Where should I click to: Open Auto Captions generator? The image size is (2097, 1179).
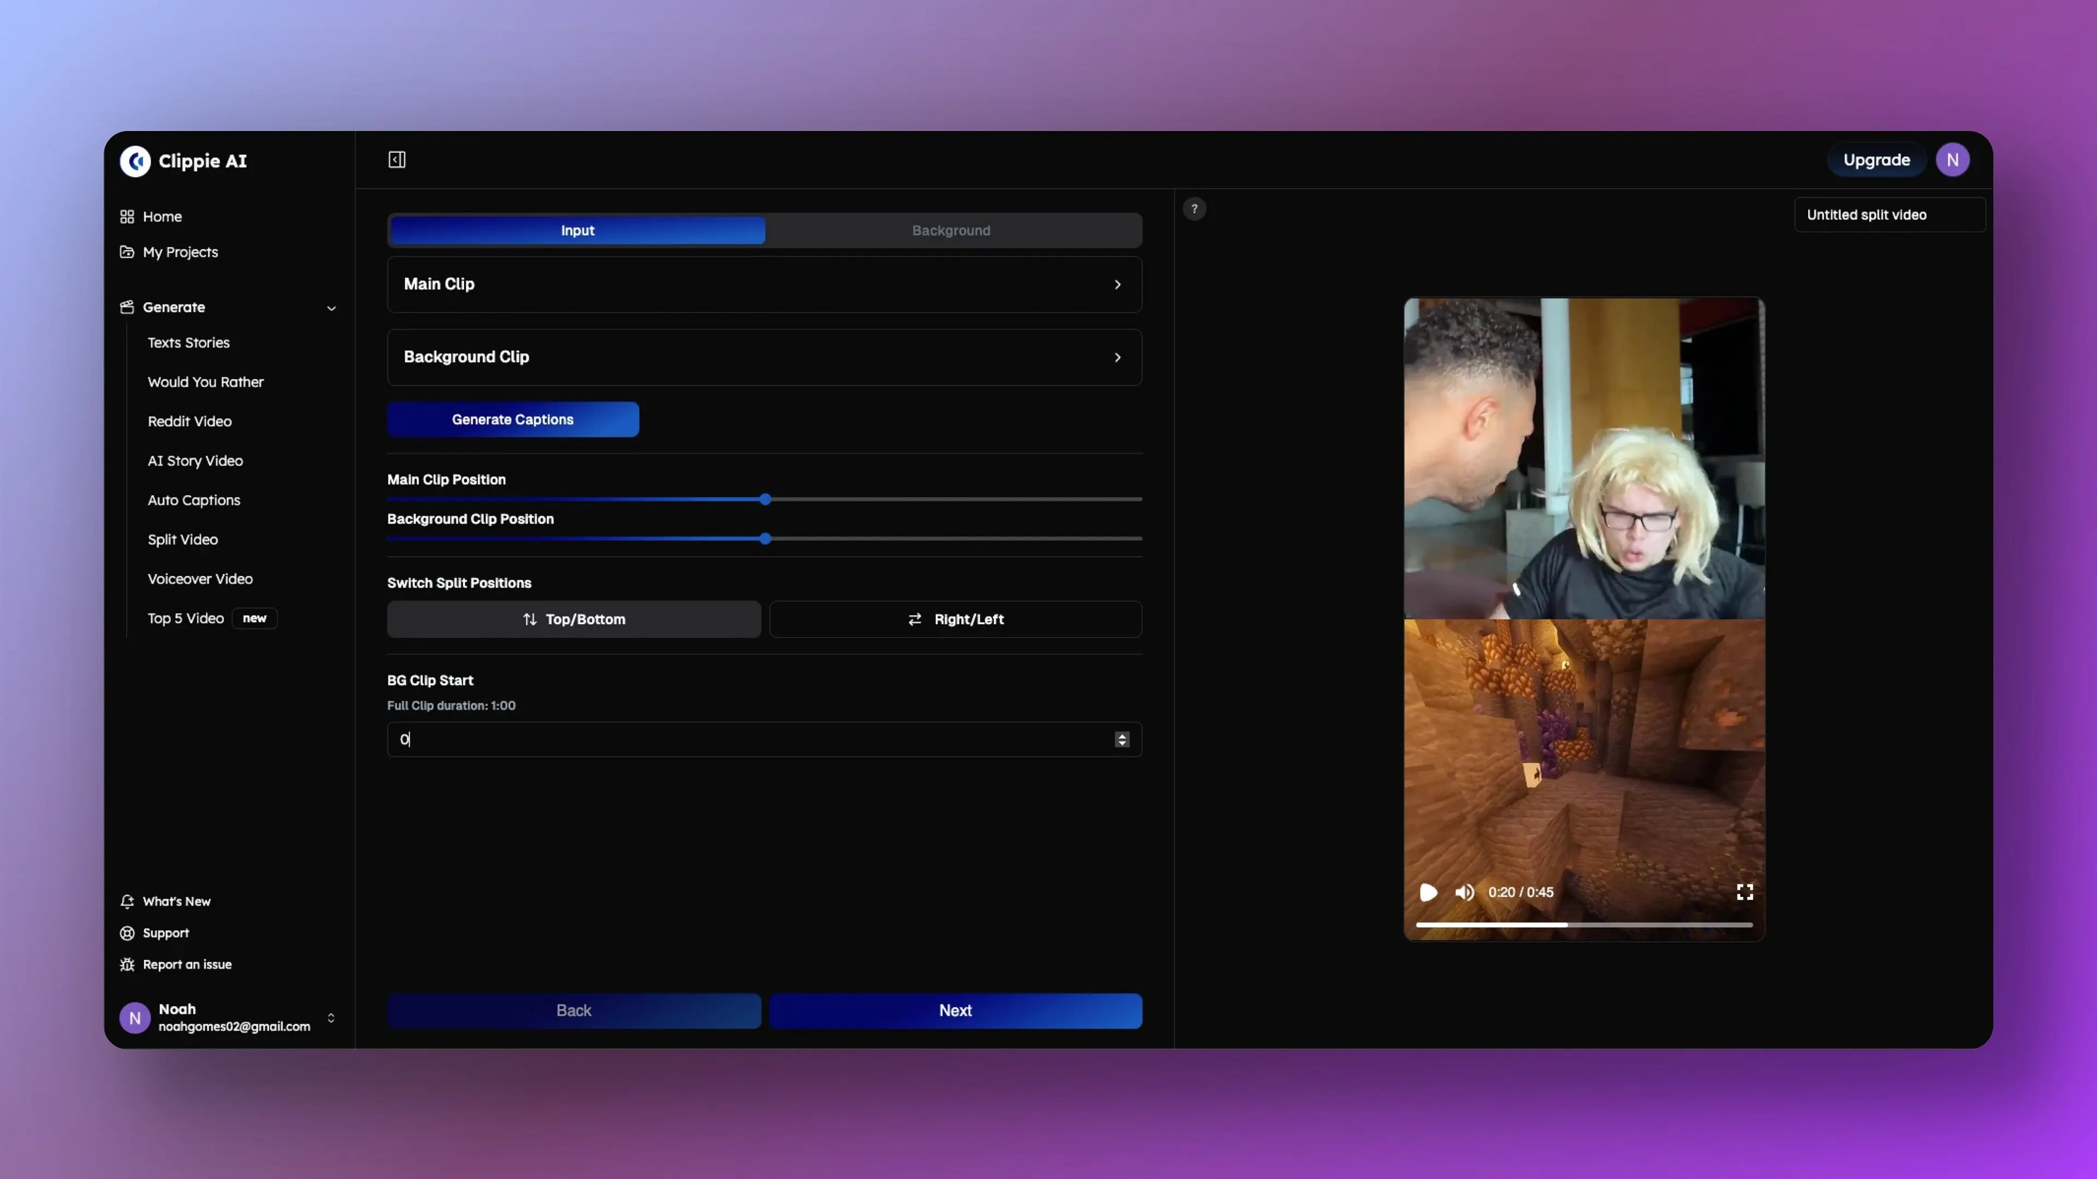(x=194, y=501)
